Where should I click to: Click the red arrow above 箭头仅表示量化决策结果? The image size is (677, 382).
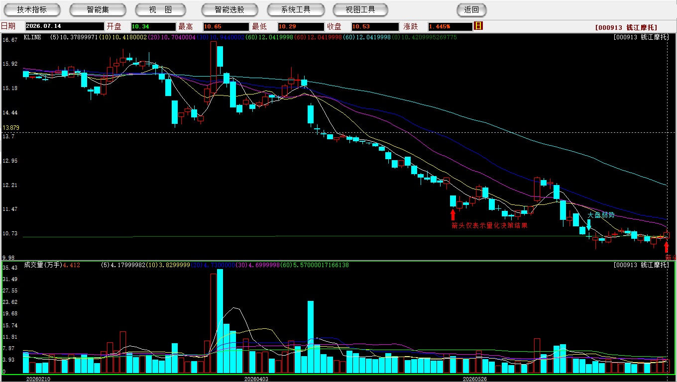click(x=452, y=214)
